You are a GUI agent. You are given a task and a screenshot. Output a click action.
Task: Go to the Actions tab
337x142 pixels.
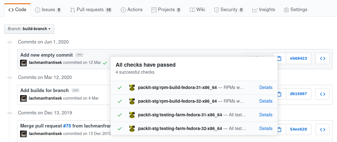(132, 10)
